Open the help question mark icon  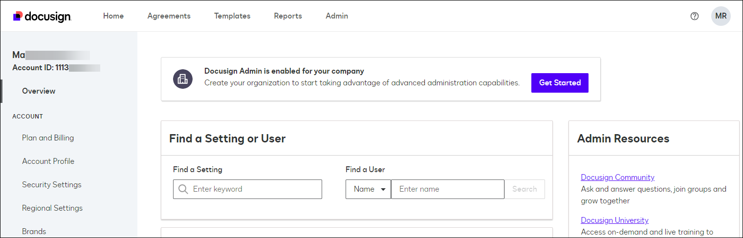pos(695,16)
